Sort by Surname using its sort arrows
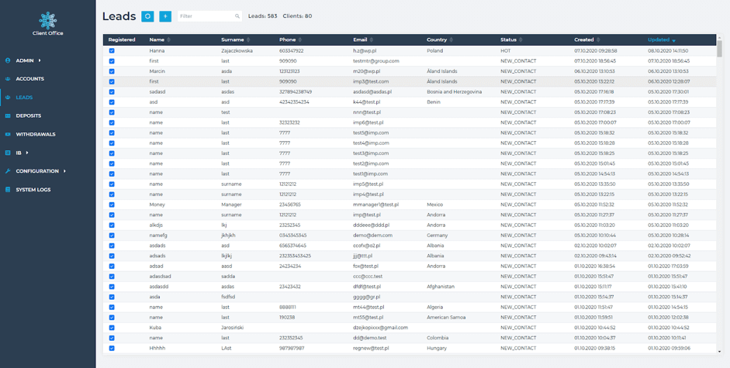 (x=249, y=40)
